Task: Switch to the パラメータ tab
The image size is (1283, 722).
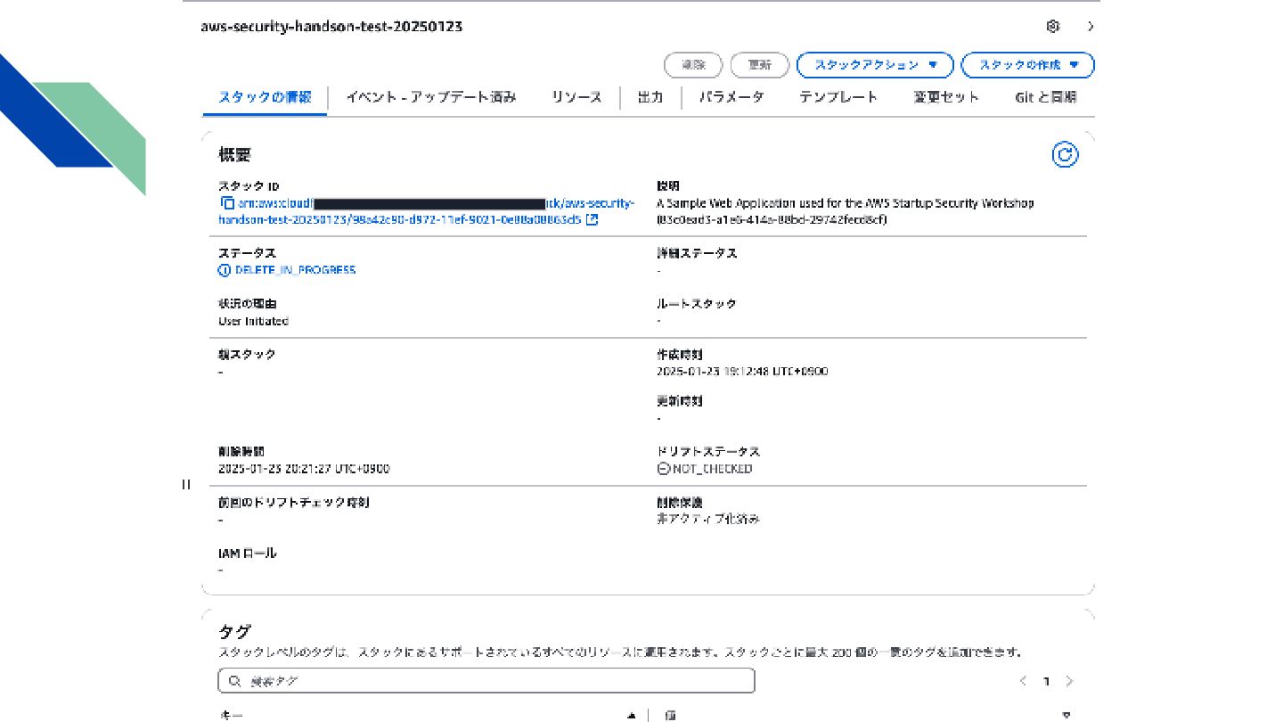Action: pyautogui.click(x=731, y=97)
